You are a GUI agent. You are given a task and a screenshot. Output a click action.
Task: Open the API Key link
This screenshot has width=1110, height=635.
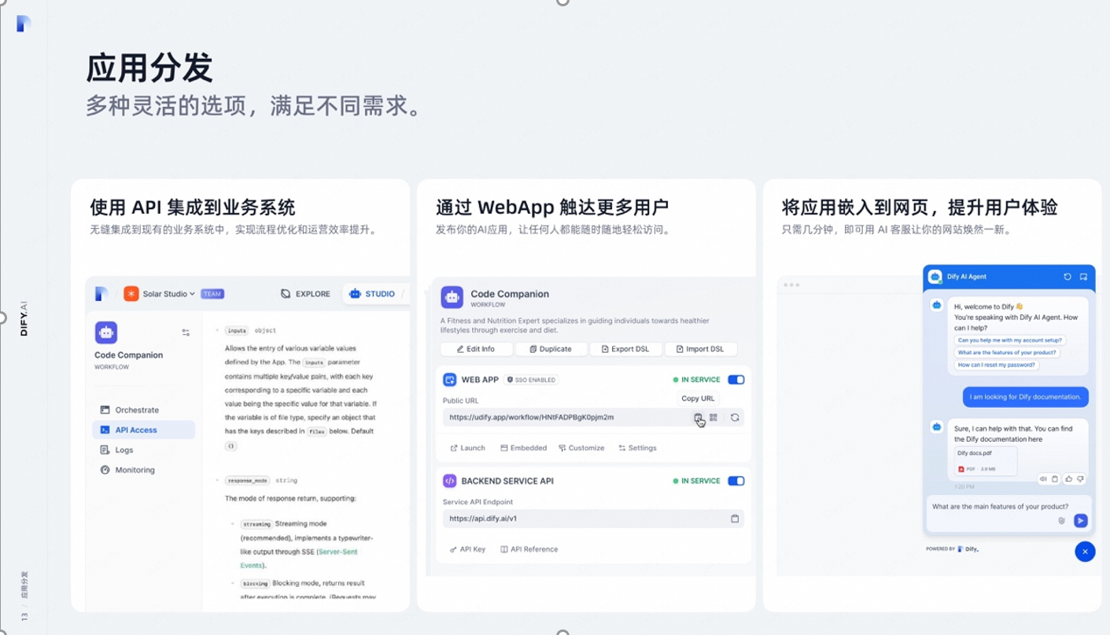point(467,549)
